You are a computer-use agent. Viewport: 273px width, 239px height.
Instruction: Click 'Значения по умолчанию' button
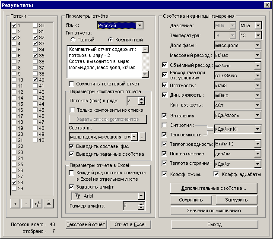point(214,211)
